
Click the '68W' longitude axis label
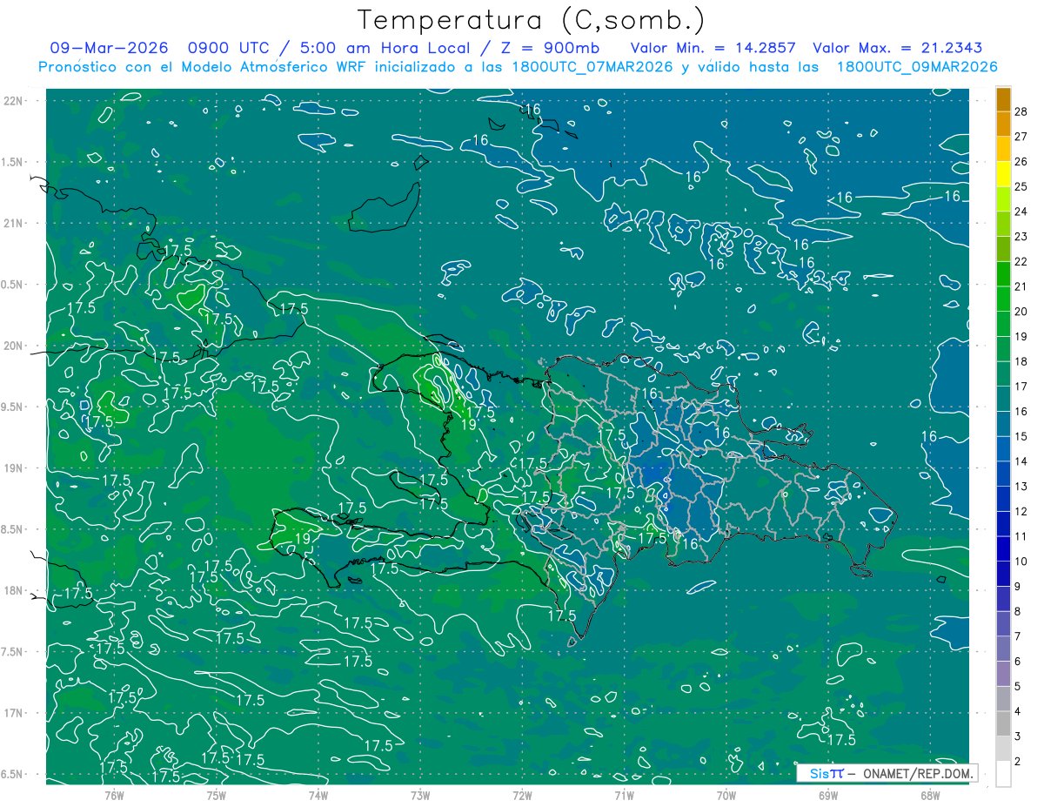pyautogui.click(x=930, y=795)
